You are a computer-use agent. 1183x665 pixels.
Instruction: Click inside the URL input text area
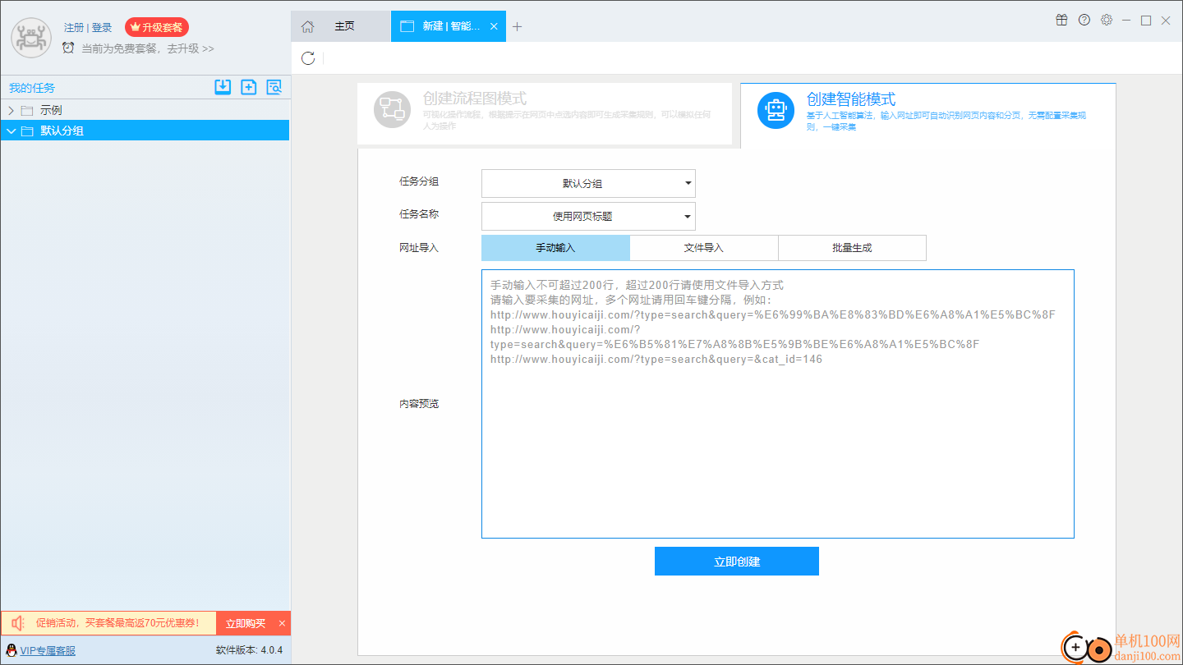point(778,404)
